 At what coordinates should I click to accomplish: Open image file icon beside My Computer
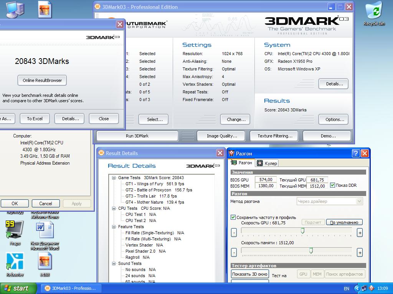45,10
